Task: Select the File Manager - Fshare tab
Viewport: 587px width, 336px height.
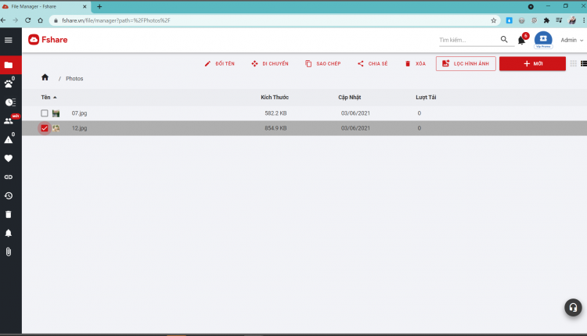Action: click(45, 7)
